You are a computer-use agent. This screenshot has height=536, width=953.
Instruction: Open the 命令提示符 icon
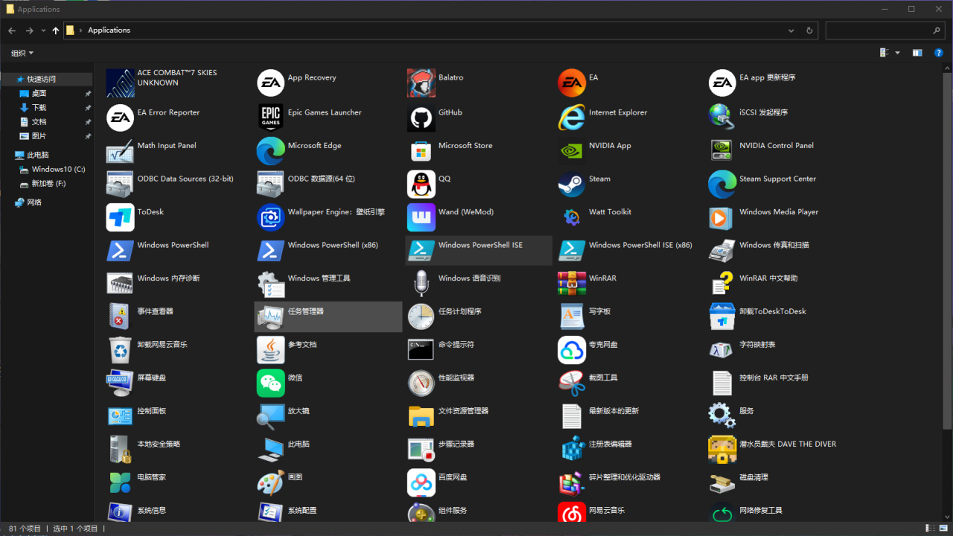pos(421,350)
